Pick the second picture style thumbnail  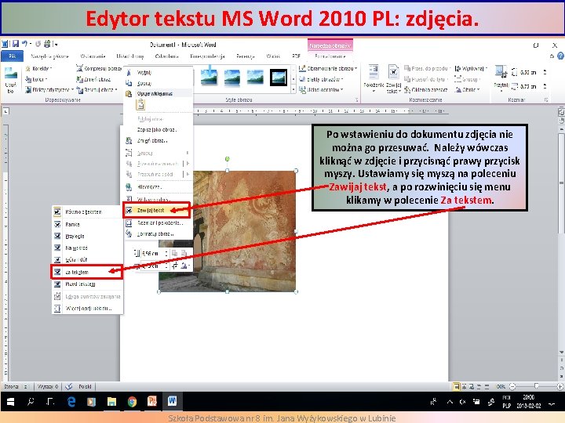click(232, 78)
